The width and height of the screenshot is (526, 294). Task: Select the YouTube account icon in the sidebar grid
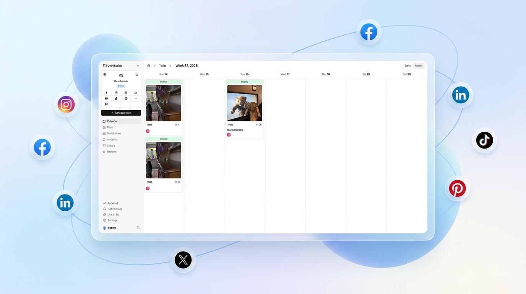tap(106, 98)
